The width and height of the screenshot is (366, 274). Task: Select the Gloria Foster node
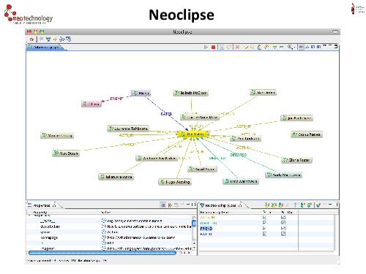296,160
